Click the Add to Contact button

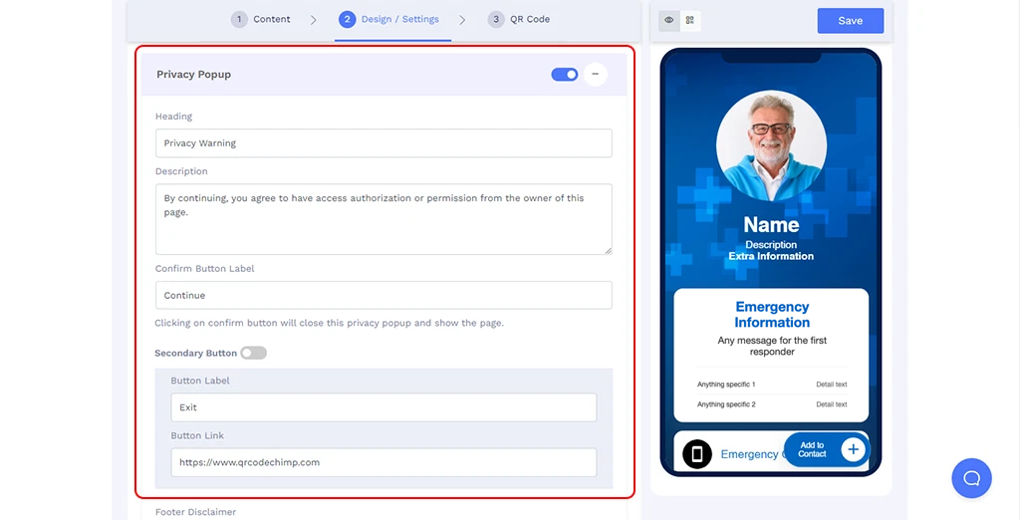813,450
